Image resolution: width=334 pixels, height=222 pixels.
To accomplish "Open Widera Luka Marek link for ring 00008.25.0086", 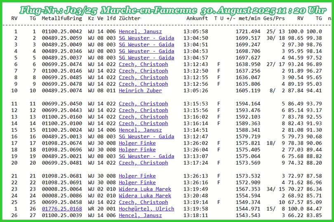I will click(x=145, y=196).
